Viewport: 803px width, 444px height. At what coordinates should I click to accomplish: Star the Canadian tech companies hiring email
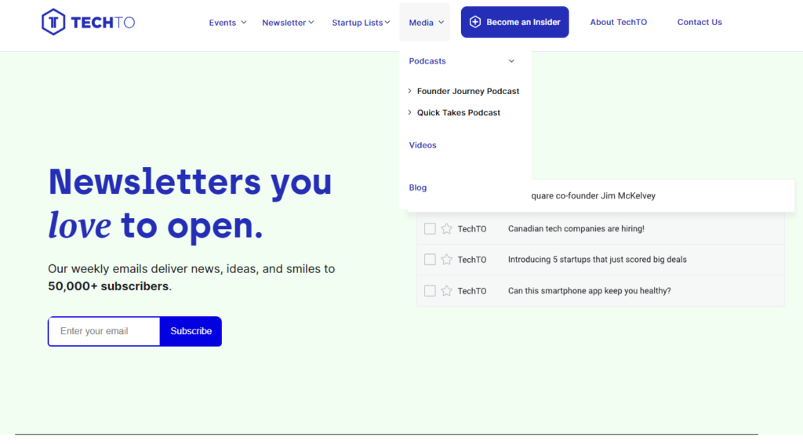tap(446, 229)
